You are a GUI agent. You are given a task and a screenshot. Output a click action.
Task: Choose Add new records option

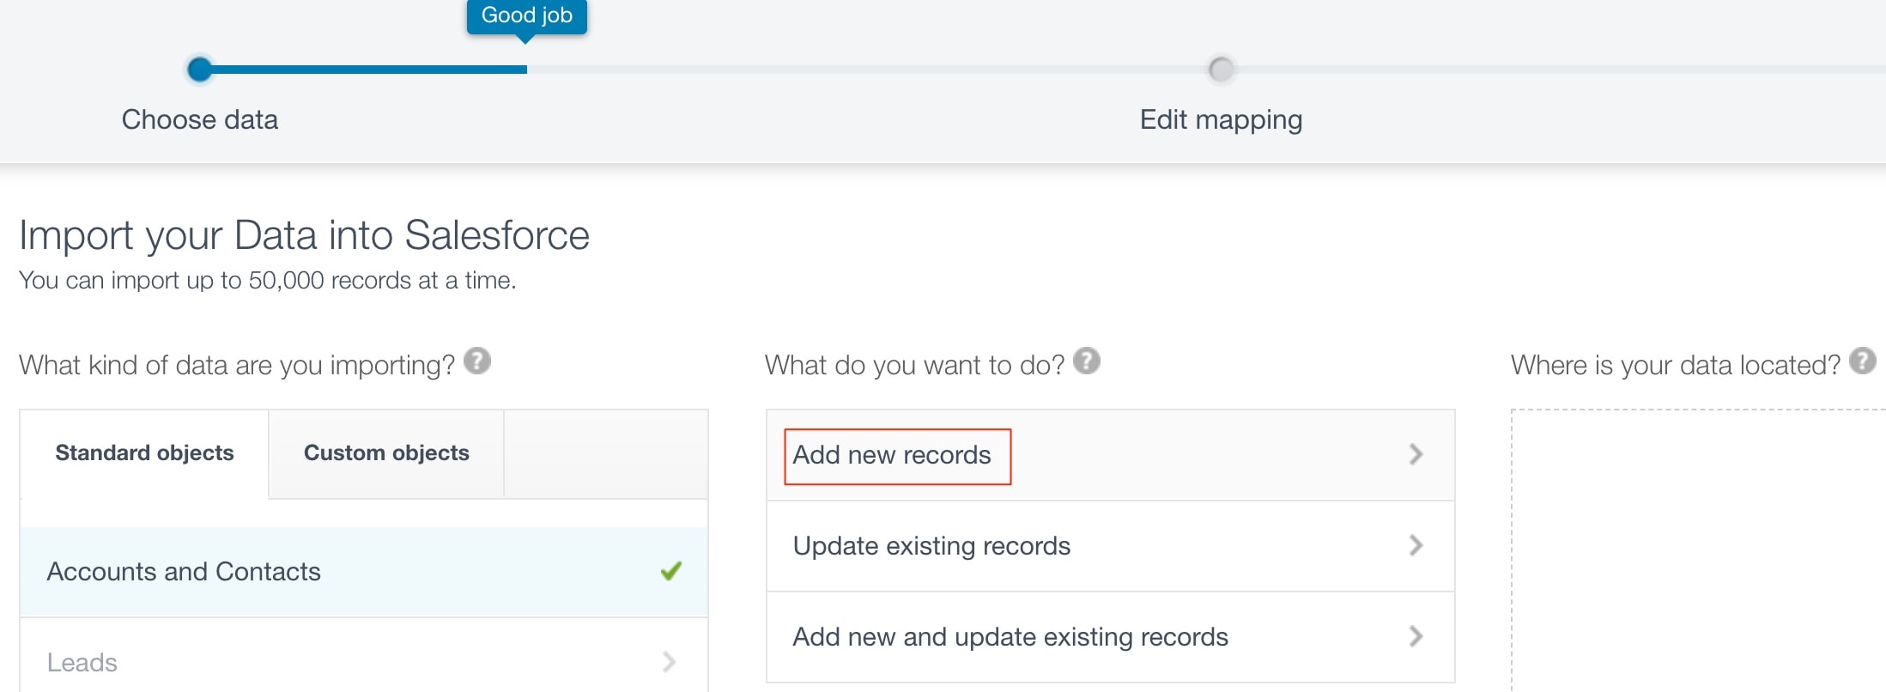point(1110,455)
